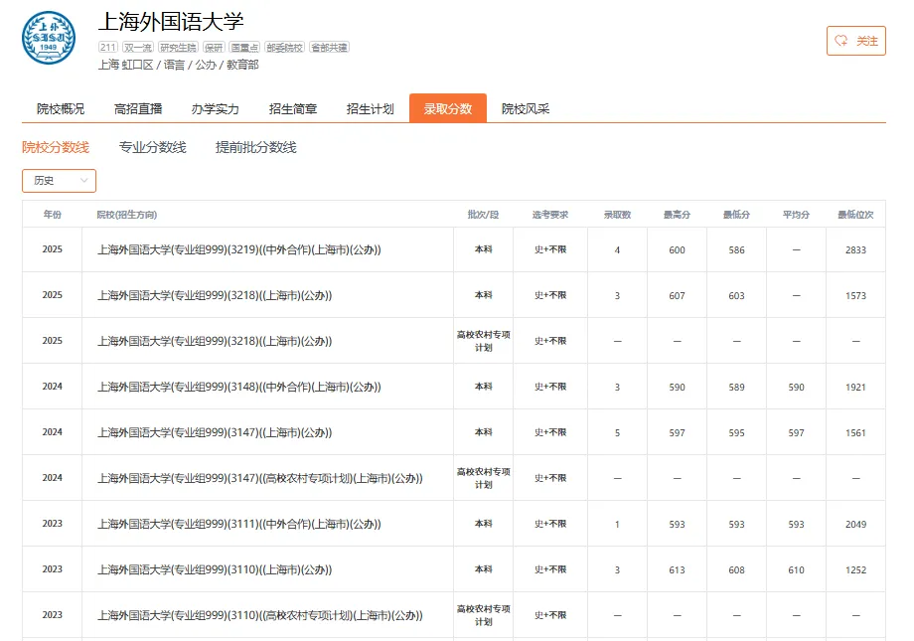This screenshot has width=914, height=641.
Task: Click the 上海 虹口区 location text
Action: coord(125,65)
